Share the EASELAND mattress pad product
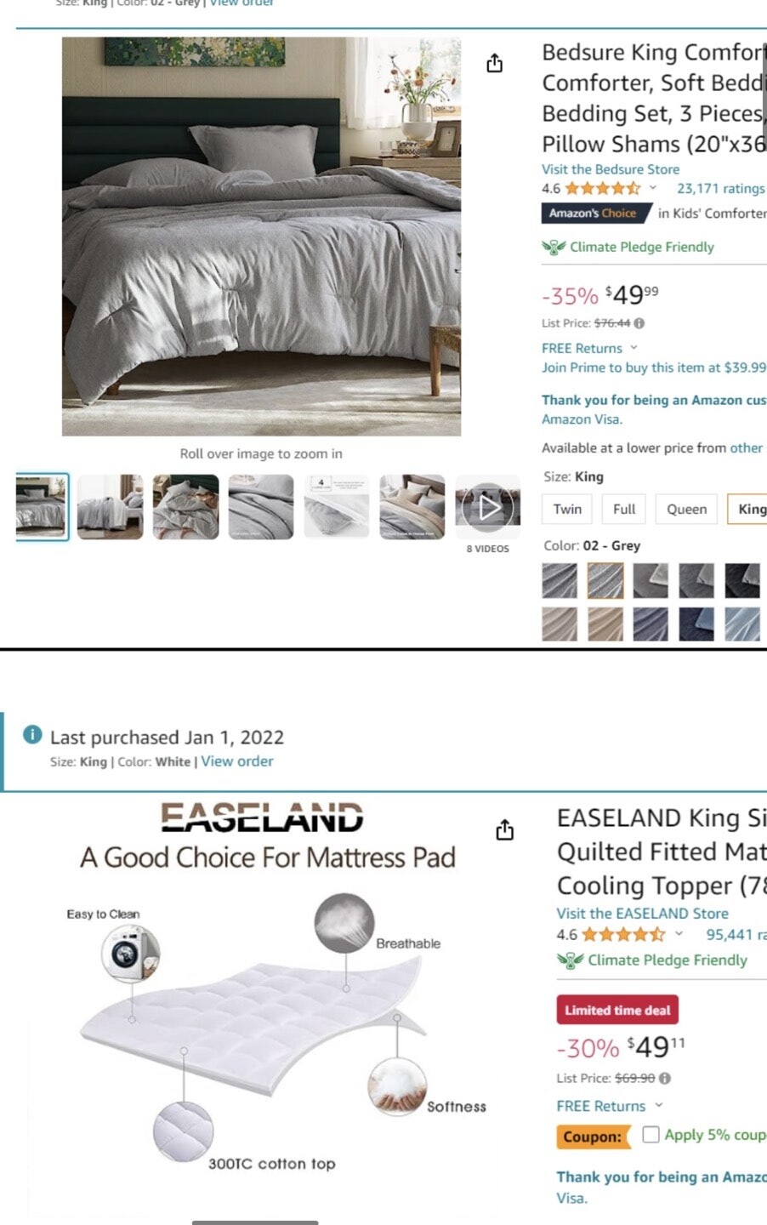 tap(504, 829)
